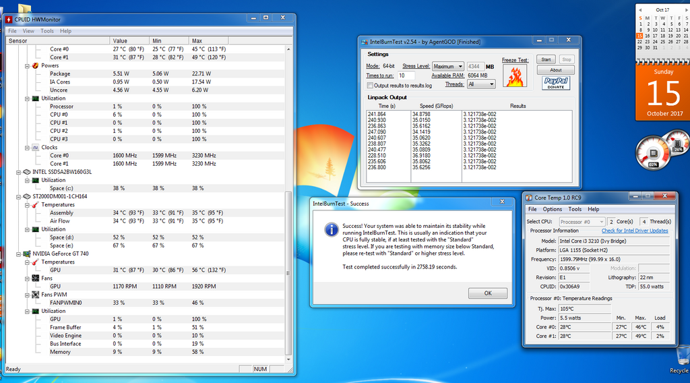The image size is (690, 383).
Task: Collapse the Fans PWM node
Action: pos(27,295)
